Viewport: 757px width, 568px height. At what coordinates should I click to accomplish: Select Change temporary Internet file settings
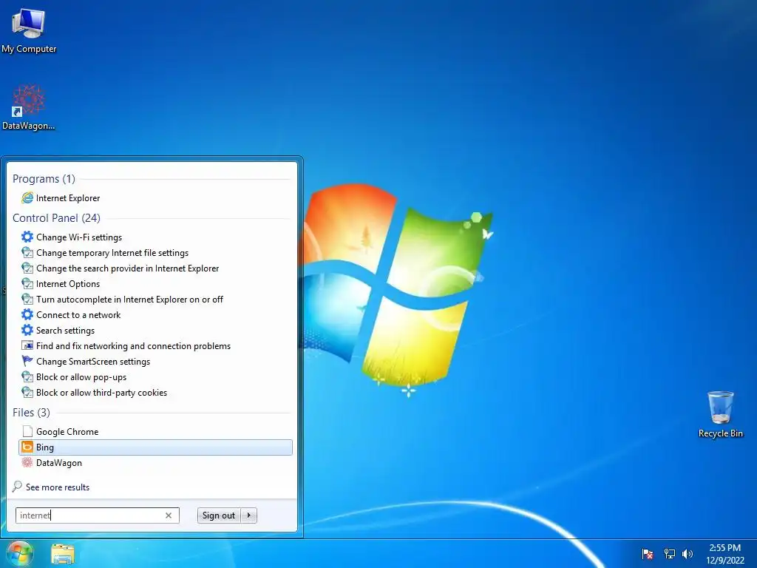112,253
